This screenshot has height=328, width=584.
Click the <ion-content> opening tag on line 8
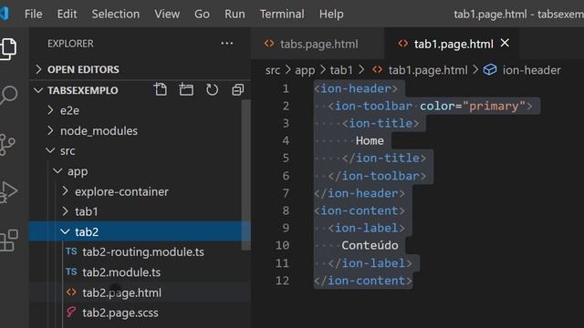pyautogui.click(x=359, y=210)
